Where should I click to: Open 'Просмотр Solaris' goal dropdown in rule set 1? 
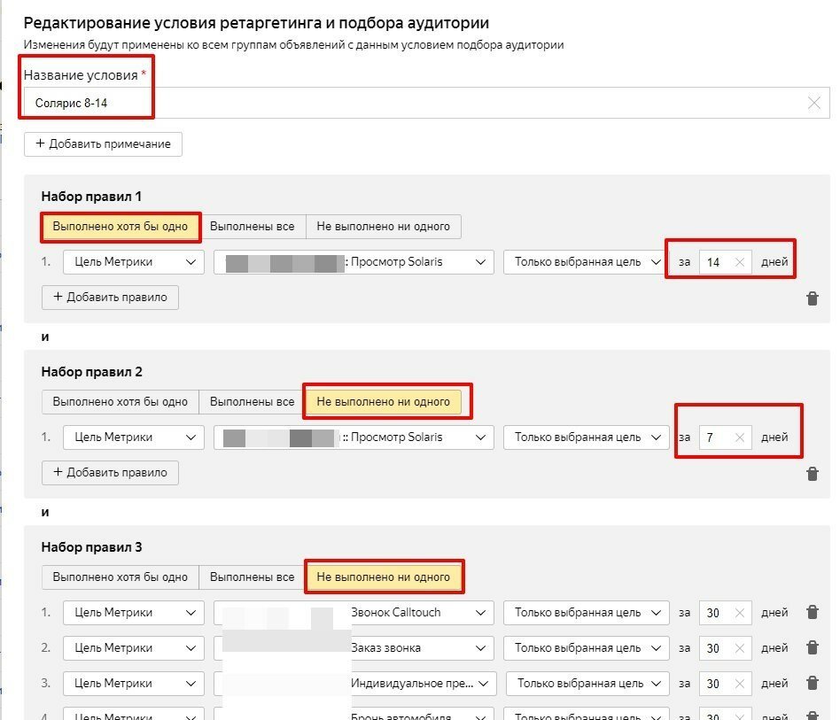pyautogui.click(x=354, y=262)
